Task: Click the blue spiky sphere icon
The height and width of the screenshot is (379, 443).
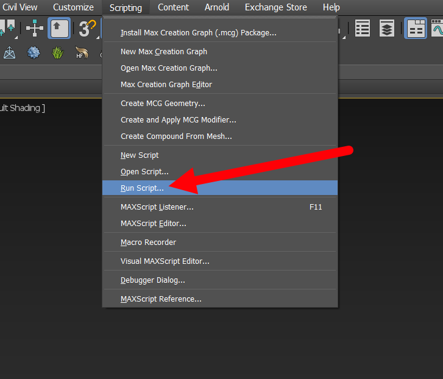Action: 34,53
